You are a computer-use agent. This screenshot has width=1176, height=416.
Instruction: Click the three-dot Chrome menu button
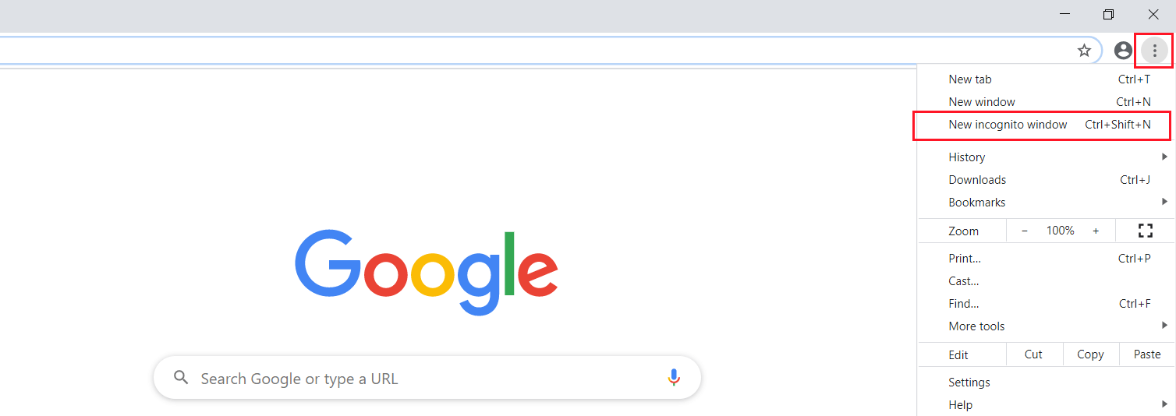pos(1154,51)
